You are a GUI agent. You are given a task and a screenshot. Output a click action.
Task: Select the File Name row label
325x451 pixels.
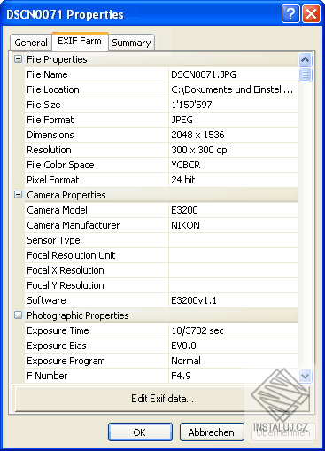tap(47, 74)
